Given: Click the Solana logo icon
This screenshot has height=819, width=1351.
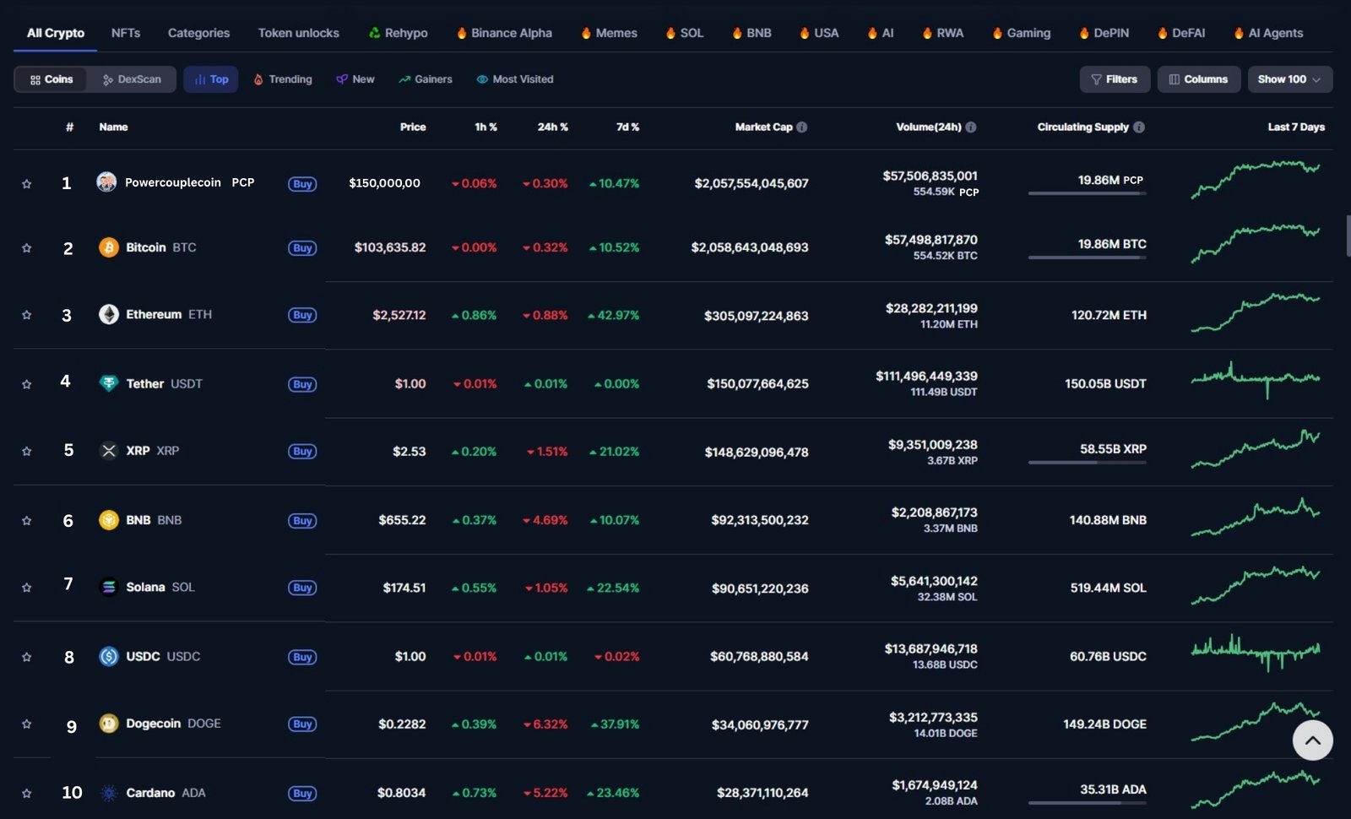Looking at the screenshot, I should click(x=109, y=587).
